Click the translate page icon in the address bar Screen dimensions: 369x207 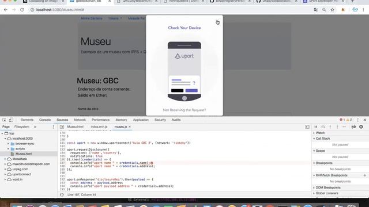[316, 10]
